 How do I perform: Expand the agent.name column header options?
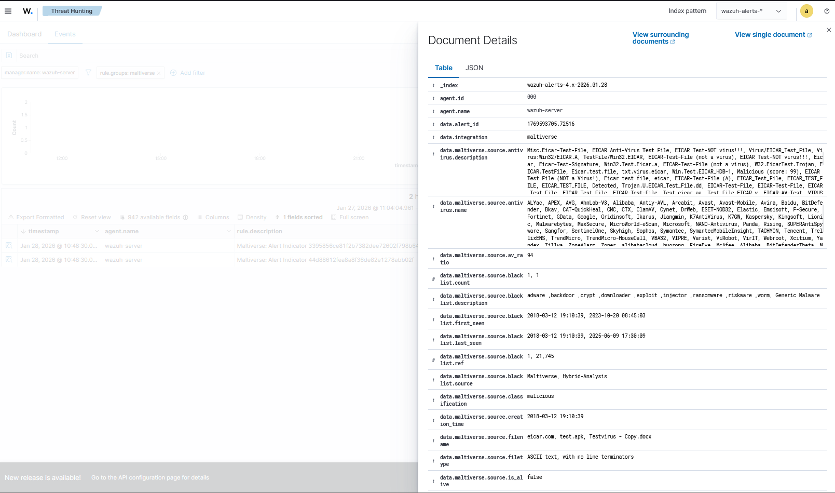click(228, 231)
